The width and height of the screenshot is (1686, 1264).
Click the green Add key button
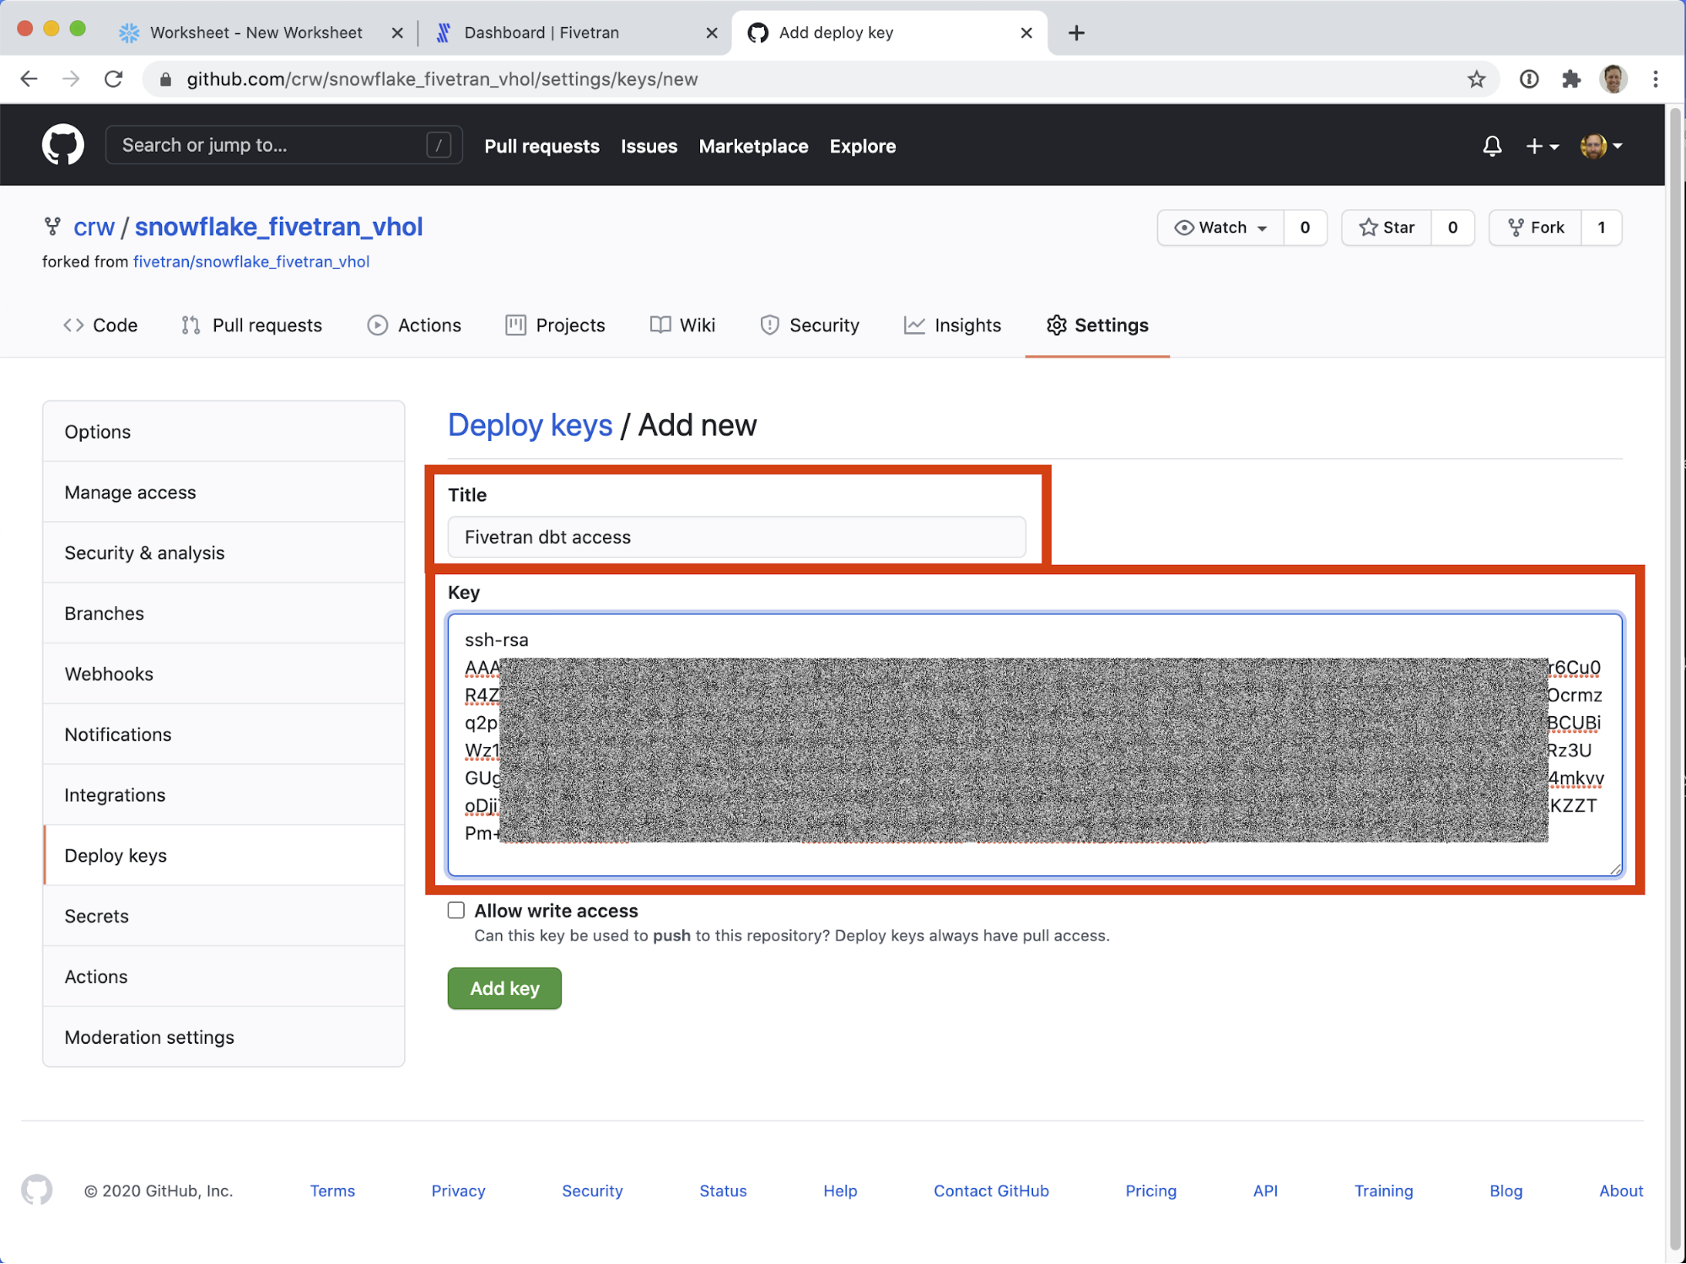(504, 988)
